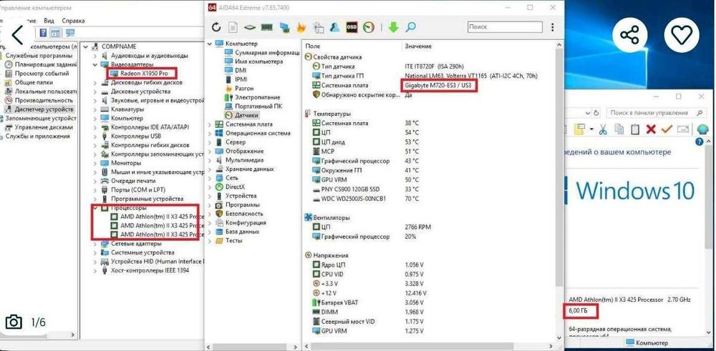Select Разгон in the AIDA64 tree
The width and height of the screenshot is (716, 351).
point(244,89)
